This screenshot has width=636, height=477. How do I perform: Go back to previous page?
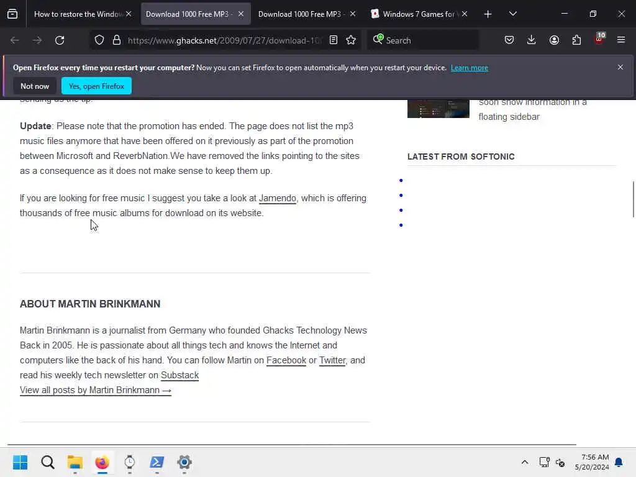tap(15, 40)
